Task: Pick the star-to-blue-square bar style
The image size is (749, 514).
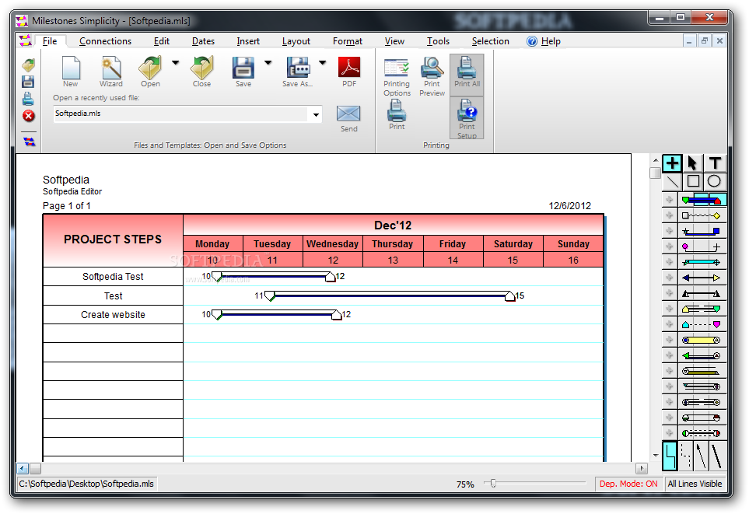Action: pos(702,231)
